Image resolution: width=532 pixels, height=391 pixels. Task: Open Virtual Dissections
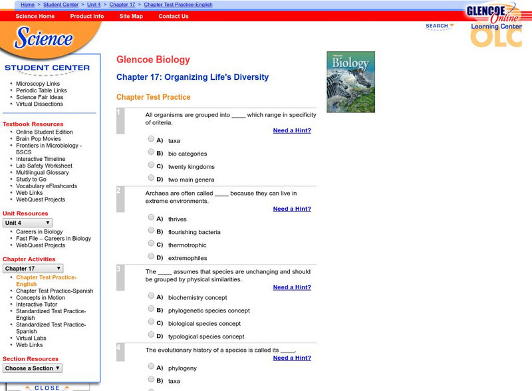click(x=39, y=104)
